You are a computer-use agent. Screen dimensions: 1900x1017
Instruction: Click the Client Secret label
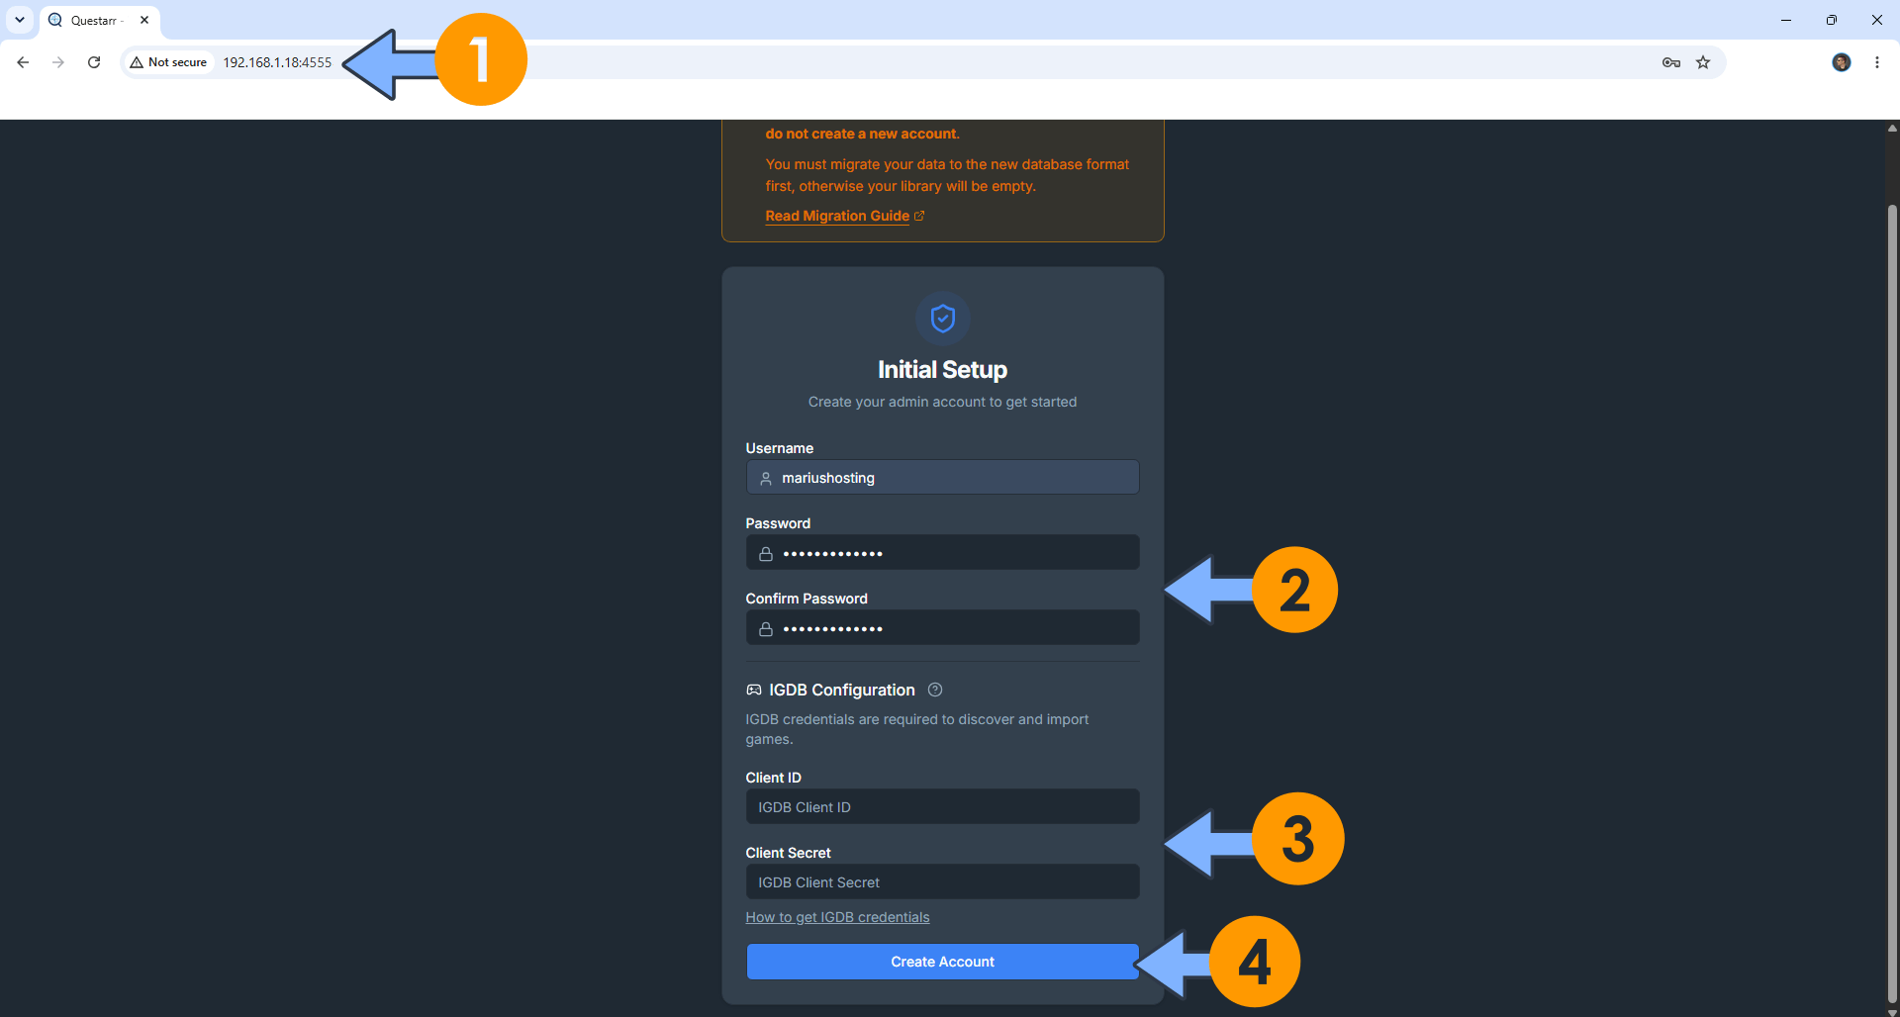(788, 853)
